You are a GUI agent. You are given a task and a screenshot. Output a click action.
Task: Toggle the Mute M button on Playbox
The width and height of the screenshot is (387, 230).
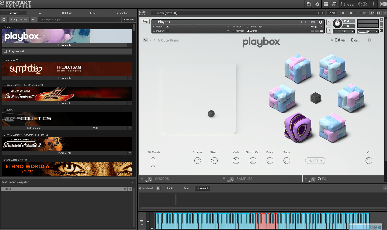coord(329,30)
